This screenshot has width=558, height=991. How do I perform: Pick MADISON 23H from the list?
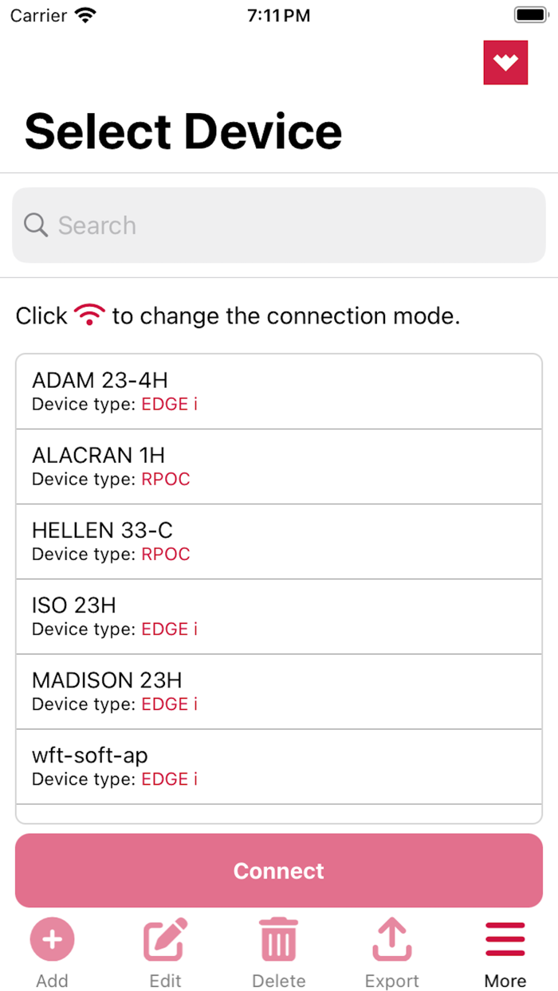click(x=278, y=690)
